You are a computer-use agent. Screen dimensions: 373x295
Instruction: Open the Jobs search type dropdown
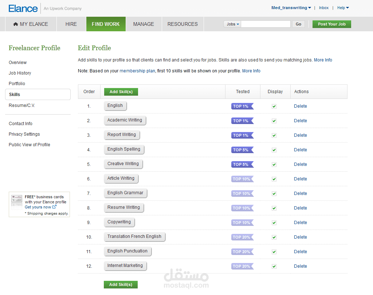point(232,24)
